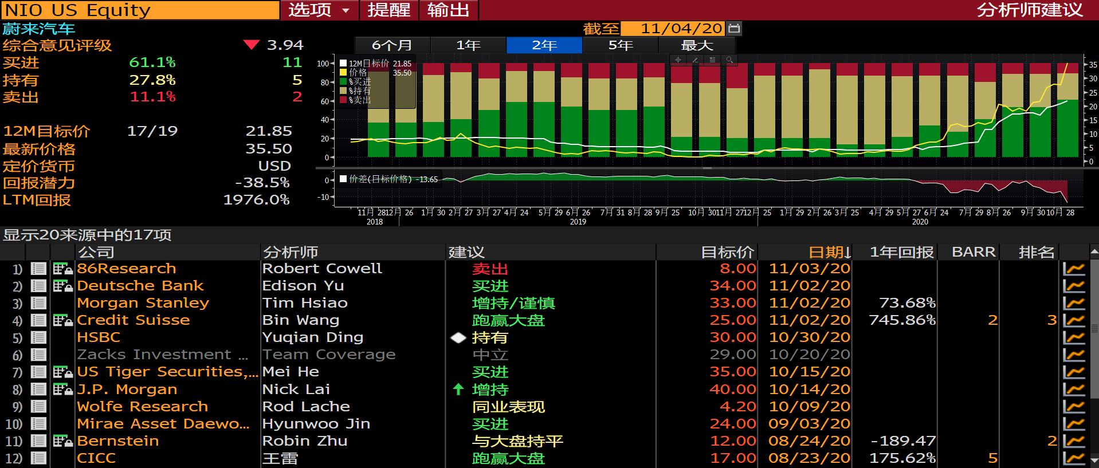This screenshot has width=1099, height=468.
Task: Click analyst name Robert Cowell
Action: click(x=322, y=268)
